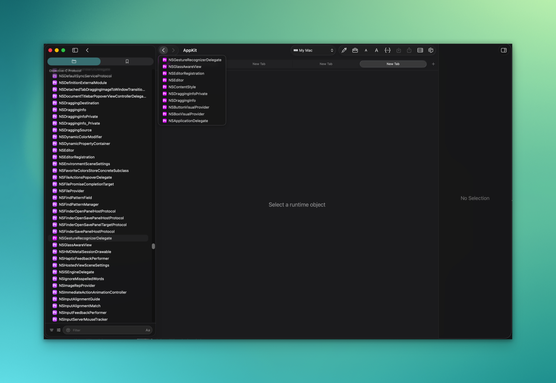The width and height of the screenshot is (556, 383).
Task: Click the stacked layers icon in toolbar
Action: click(431, 50)
